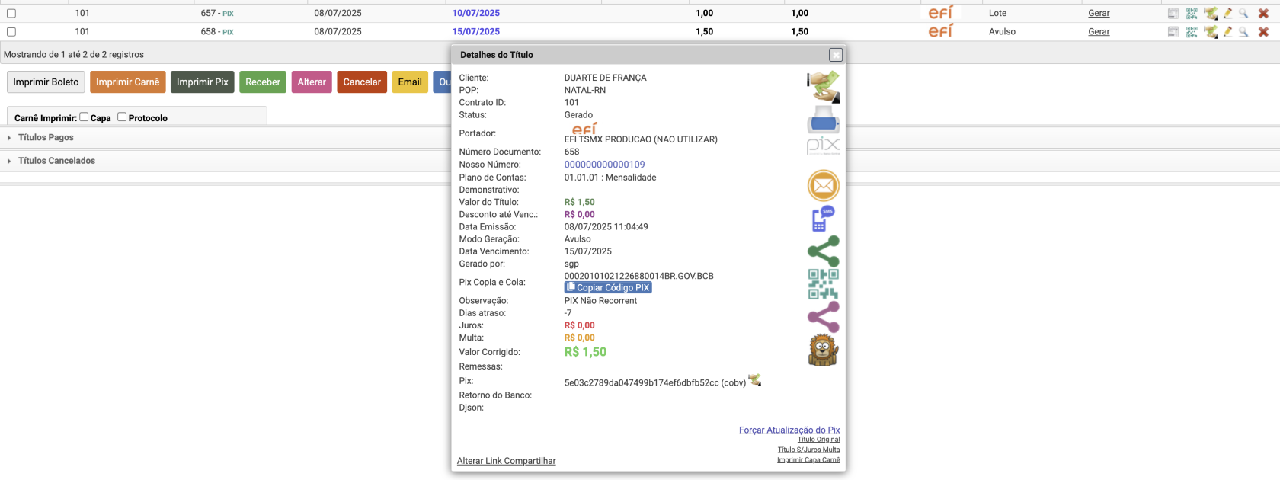Click pencil edit icon for document 657
Image resolution: width=1280 pixels, height=480 pixels.
(x=1227, y=13)
